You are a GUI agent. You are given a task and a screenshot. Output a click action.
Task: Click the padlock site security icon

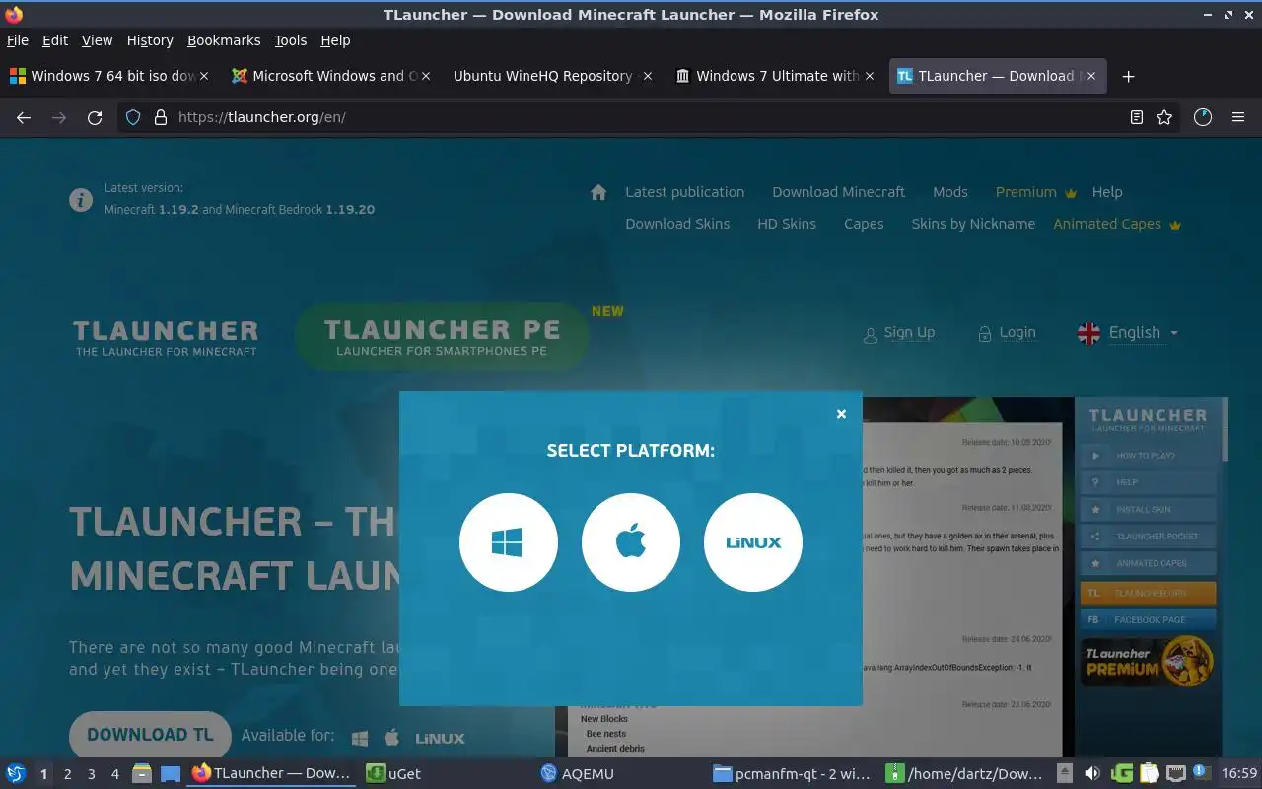click(161, 117)
